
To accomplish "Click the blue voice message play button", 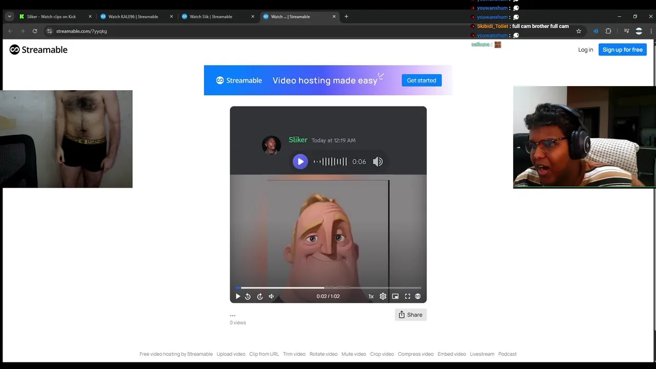I will point(300,161).
